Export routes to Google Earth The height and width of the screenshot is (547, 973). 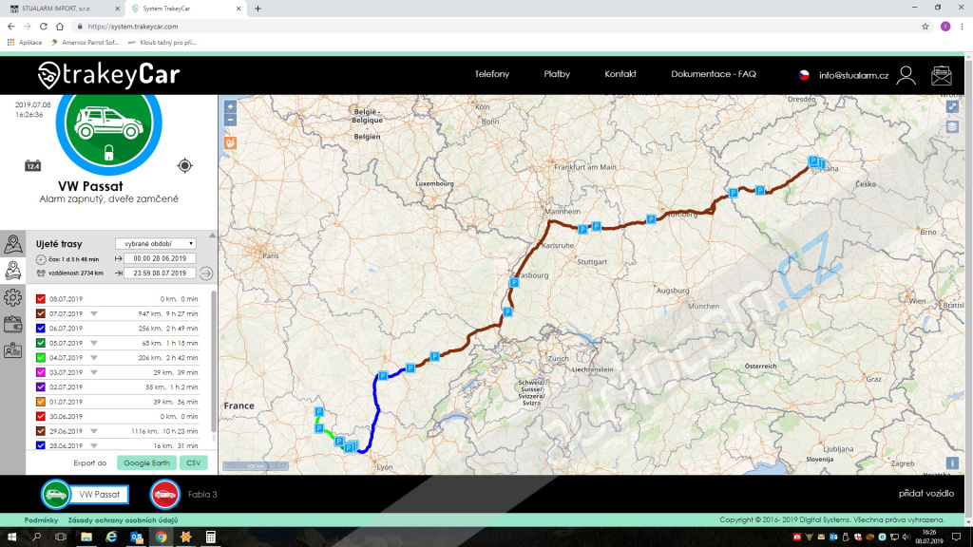[x=146, y=463]
